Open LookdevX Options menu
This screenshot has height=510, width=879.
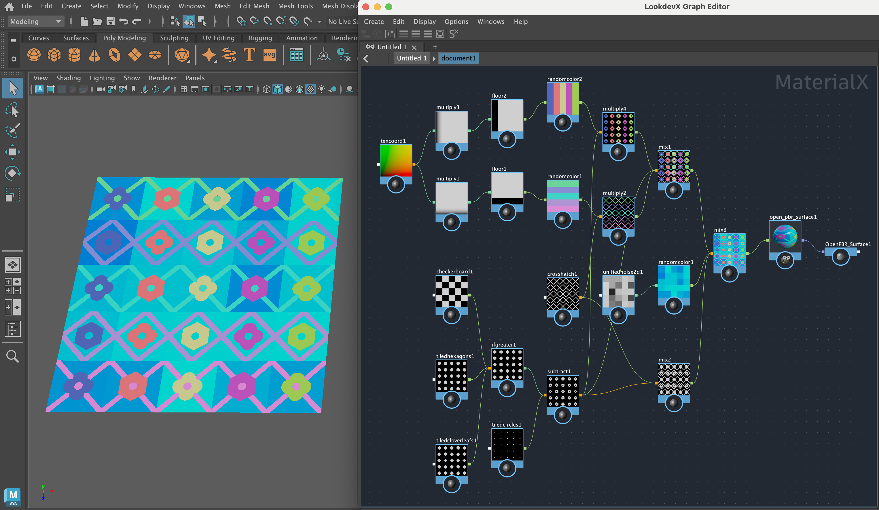[456, 22]
